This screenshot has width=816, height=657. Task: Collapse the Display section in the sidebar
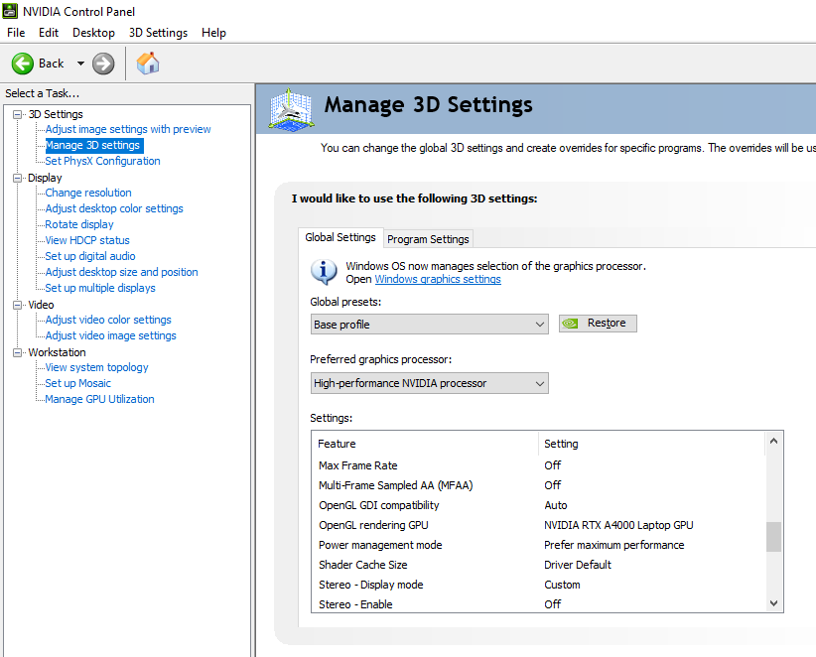[x=17, y=177]
